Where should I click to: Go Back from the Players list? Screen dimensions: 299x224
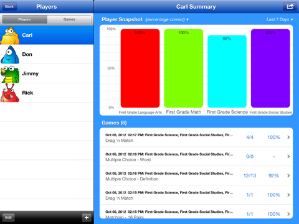9,6
